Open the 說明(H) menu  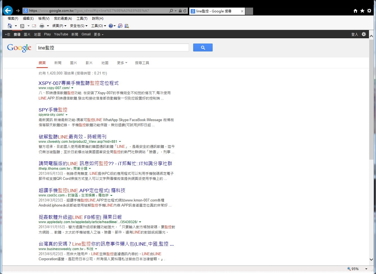tap(98, 19)
